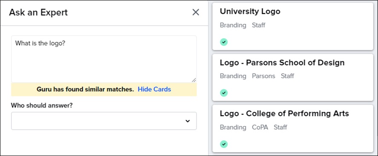Click resize handle of question text area
Image resolution: width=378 pixels, height=156 pixels.
(x=194, y=80)
